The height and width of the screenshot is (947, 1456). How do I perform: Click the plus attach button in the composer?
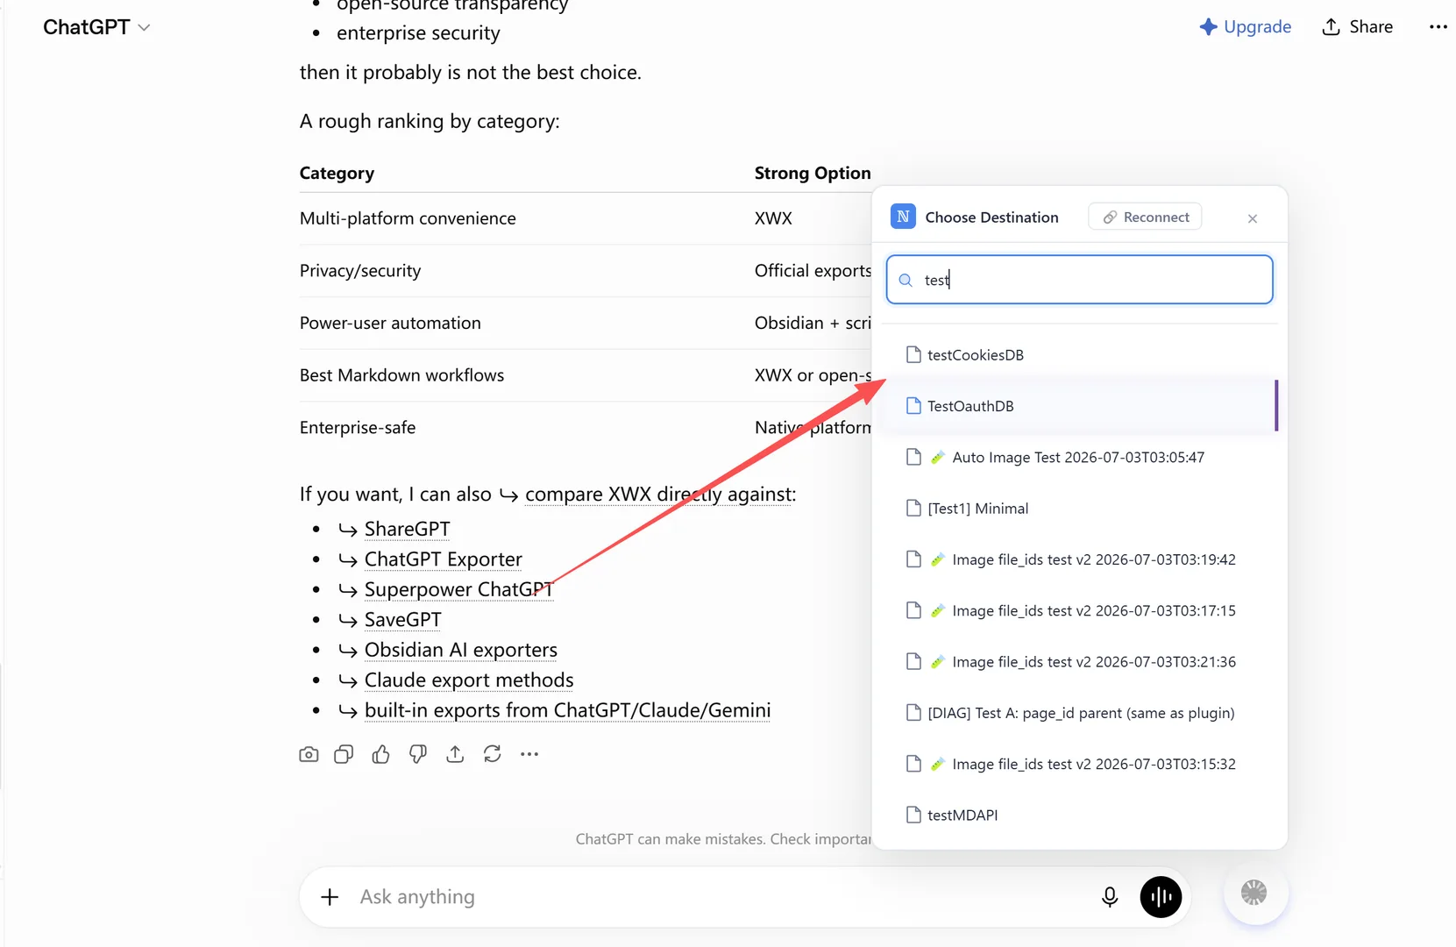click(x=330, y=897)
